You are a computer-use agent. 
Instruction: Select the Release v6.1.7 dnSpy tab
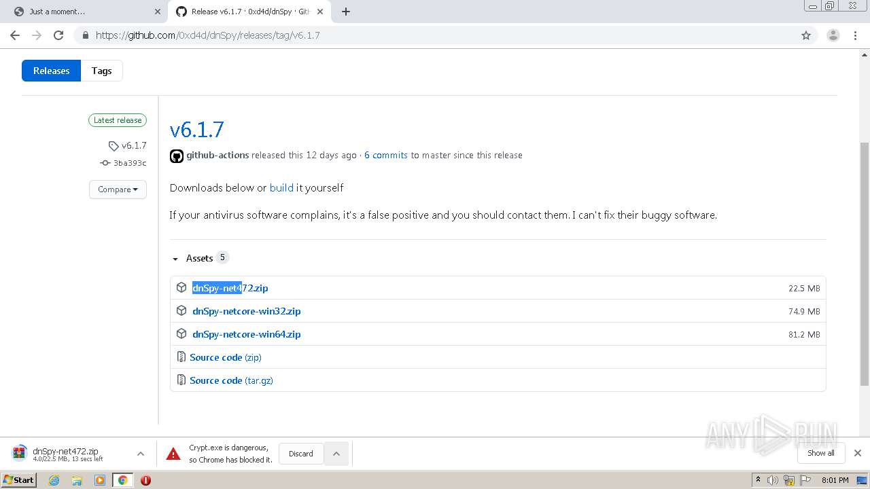point(249,12)
